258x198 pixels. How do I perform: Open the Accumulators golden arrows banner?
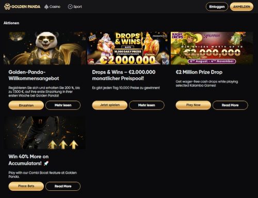[x=44, y=133]
